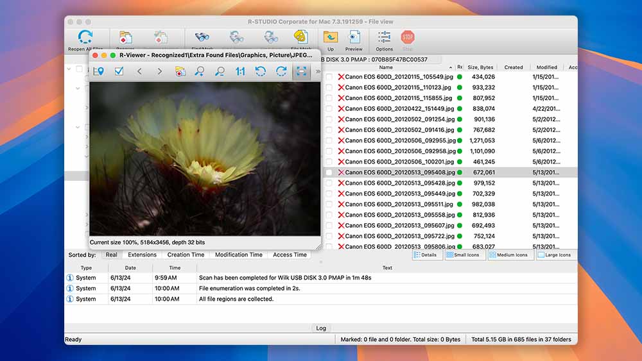Click log text 'All file regions are collected.'
The width and height of the screenshot is (642, 361).
point(236,299)
